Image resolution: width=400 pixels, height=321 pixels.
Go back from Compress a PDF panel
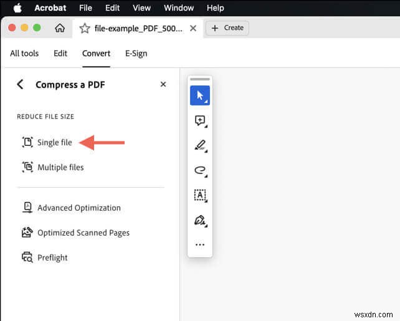[x=20, y=84]
